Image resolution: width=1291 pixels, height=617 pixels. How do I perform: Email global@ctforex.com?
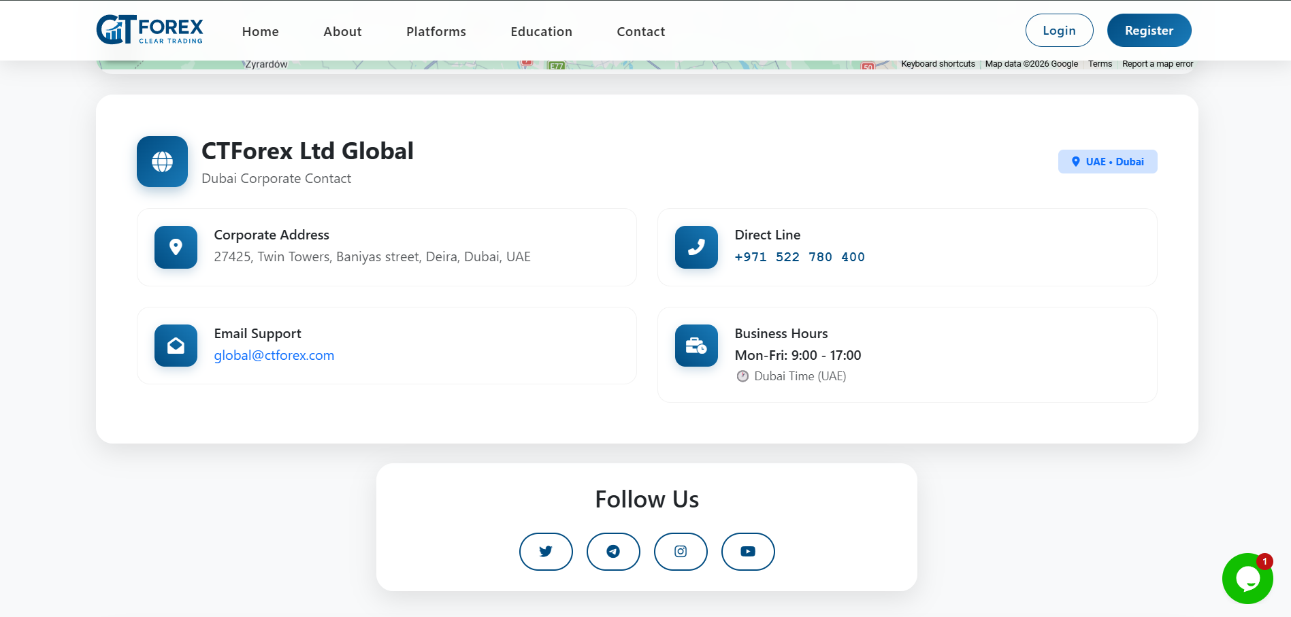tap(274, 355)
